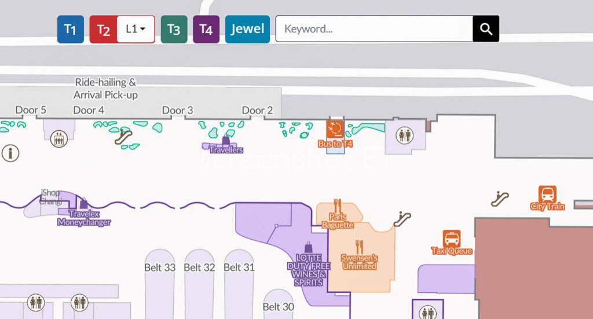Focus the Keyword search field

click(x=375, y=29)
